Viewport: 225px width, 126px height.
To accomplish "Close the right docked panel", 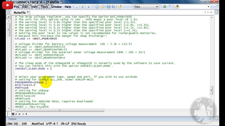I will [217, 12].
